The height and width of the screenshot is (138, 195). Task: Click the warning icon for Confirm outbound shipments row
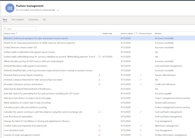pos(100,126)
